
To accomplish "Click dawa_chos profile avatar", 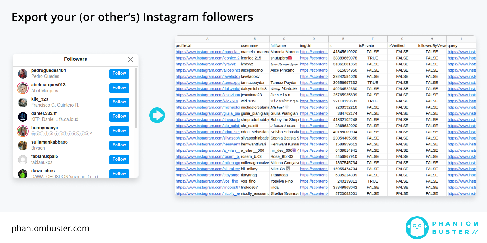I will pos(23,174).
